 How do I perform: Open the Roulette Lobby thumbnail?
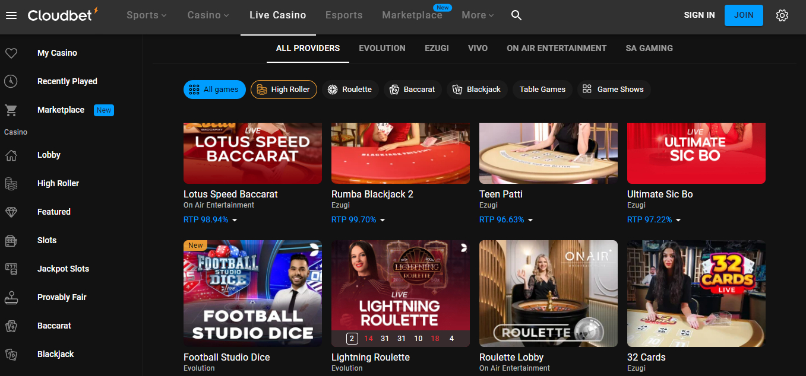point(548,294)
